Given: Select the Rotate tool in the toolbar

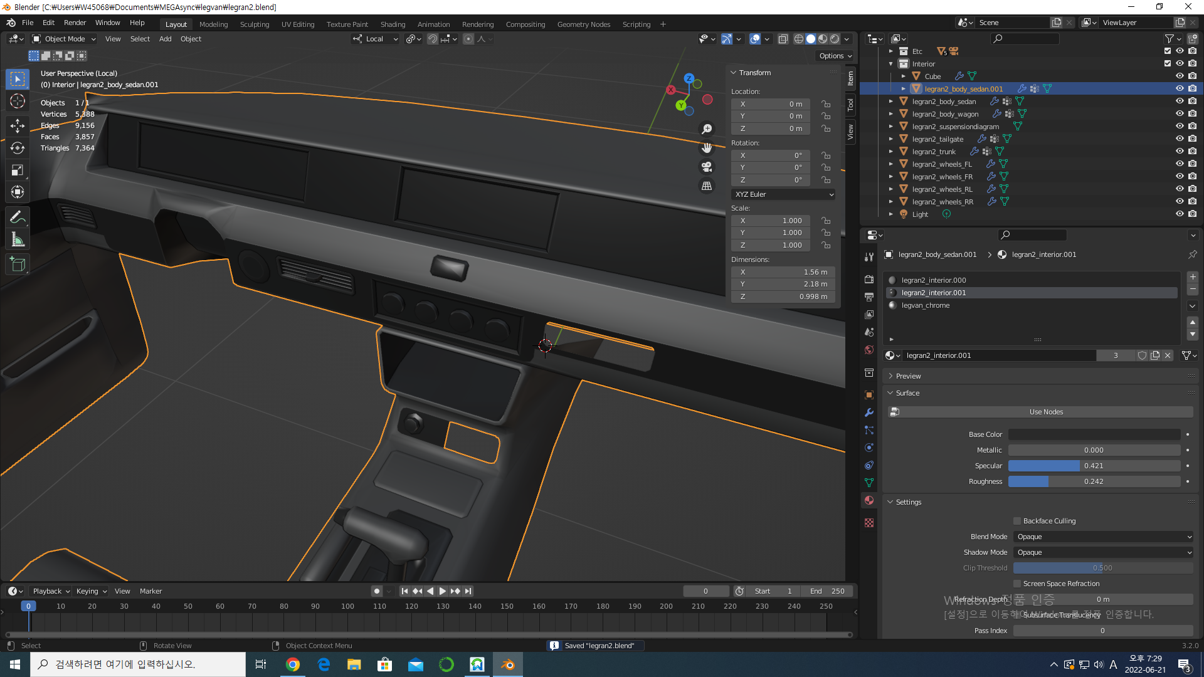Looking at the screenshot, I should [18, 148].
